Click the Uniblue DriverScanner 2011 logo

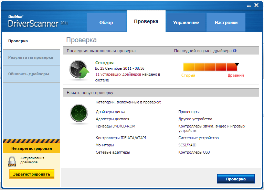(x=38, y=21)
